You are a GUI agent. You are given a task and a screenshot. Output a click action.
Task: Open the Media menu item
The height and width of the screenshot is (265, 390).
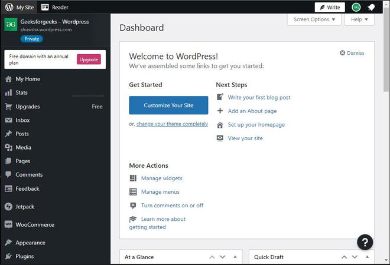pos(24,147)
